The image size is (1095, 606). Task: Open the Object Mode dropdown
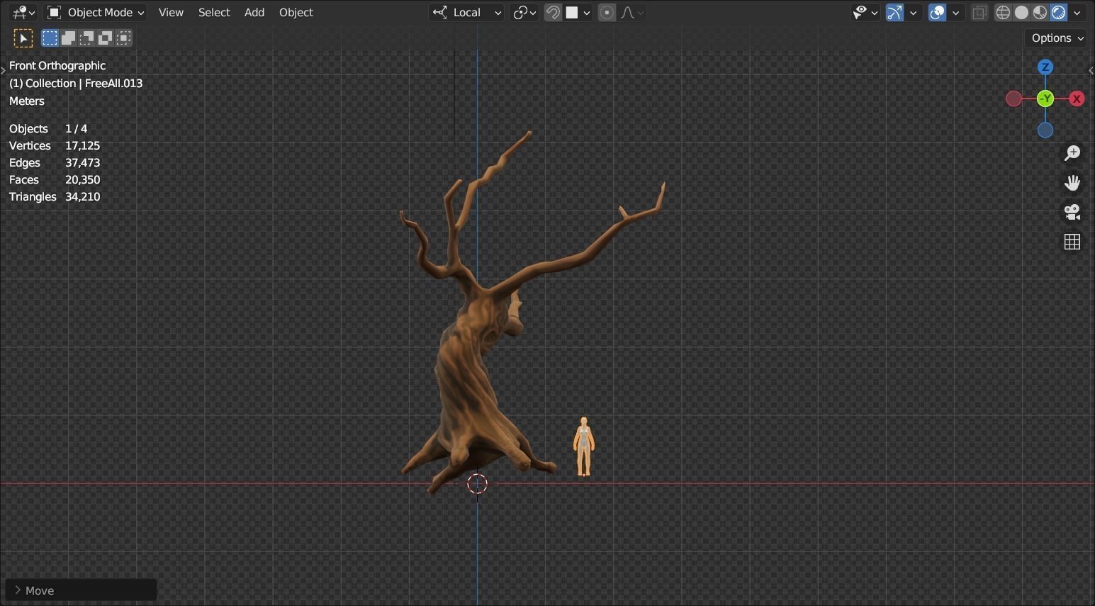coord(96,12)
